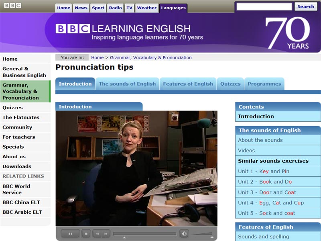Go to the Downloads page

[25, 166]
